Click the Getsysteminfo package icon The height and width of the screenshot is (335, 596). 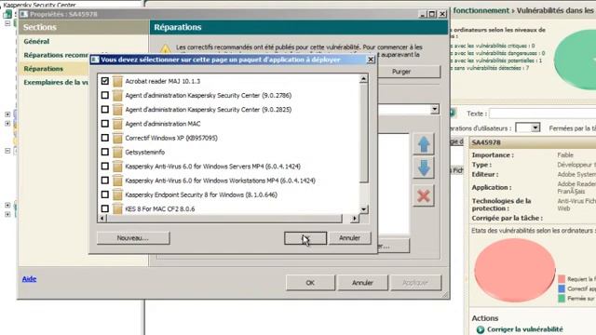click(117, 152)
